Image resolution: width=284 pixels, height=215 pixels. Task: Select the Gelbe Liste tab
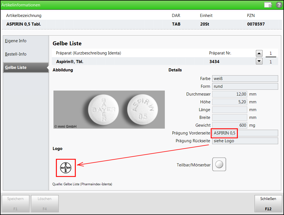pos(26,67)
